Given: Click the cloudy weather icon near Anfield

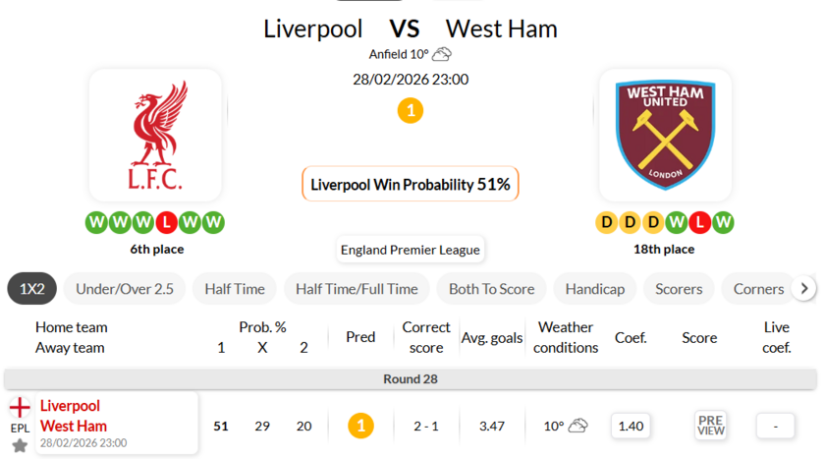Looking at the screenshot, I should point(442,55).
